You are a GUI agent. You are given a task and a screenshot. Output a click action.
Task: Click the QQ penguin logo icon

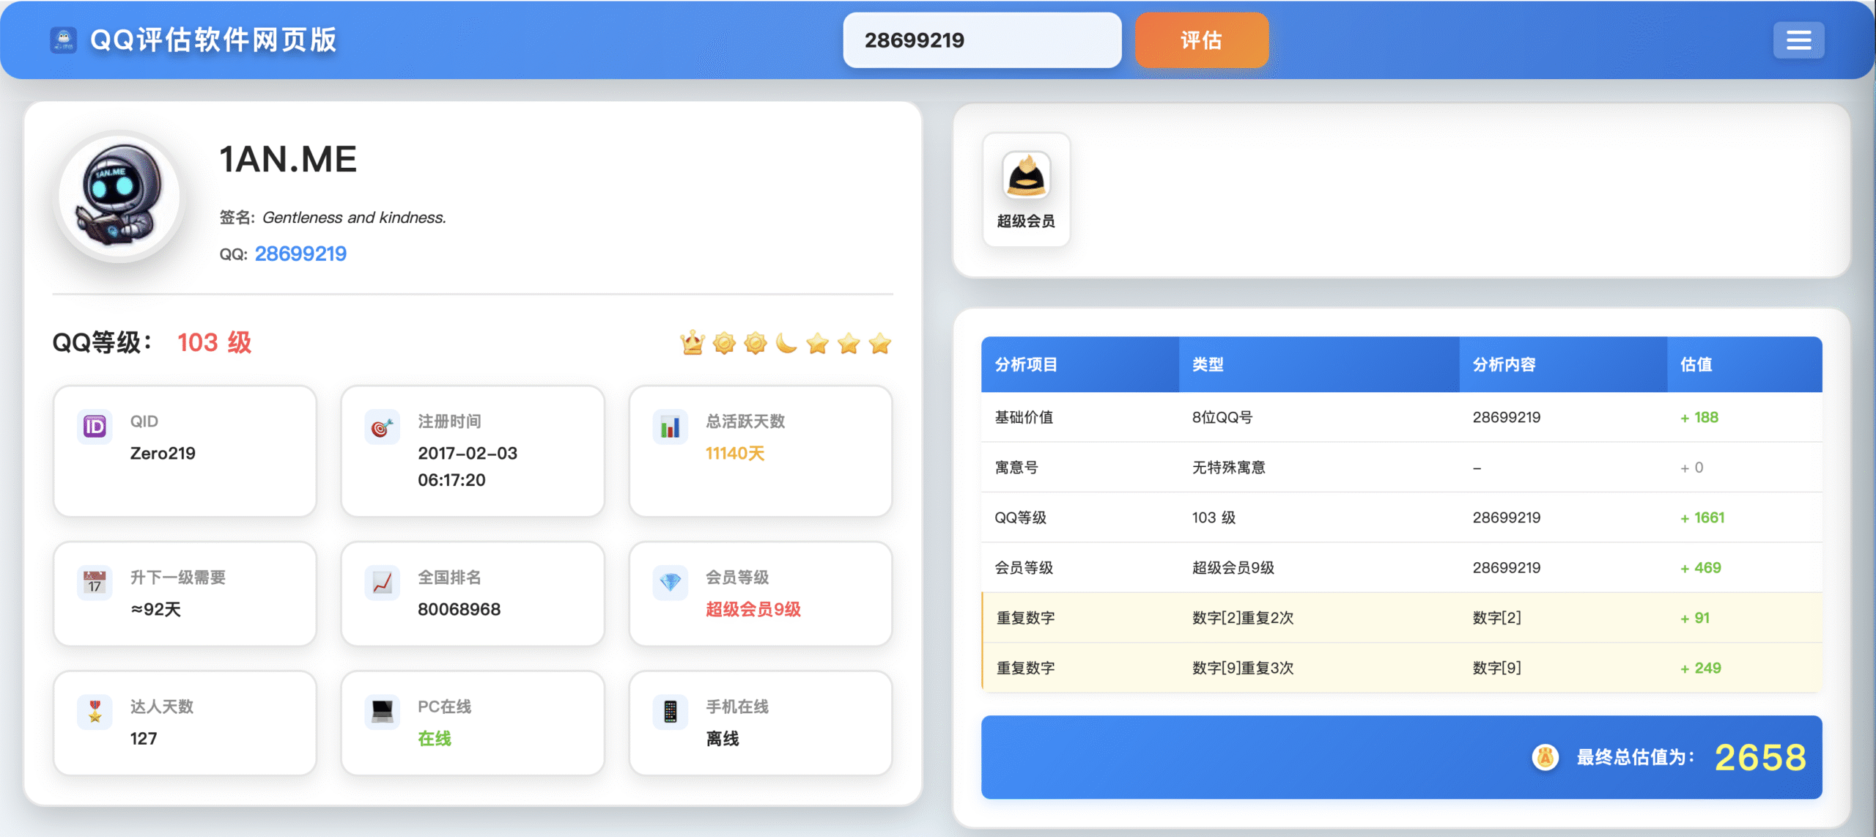tap(64, 40)
